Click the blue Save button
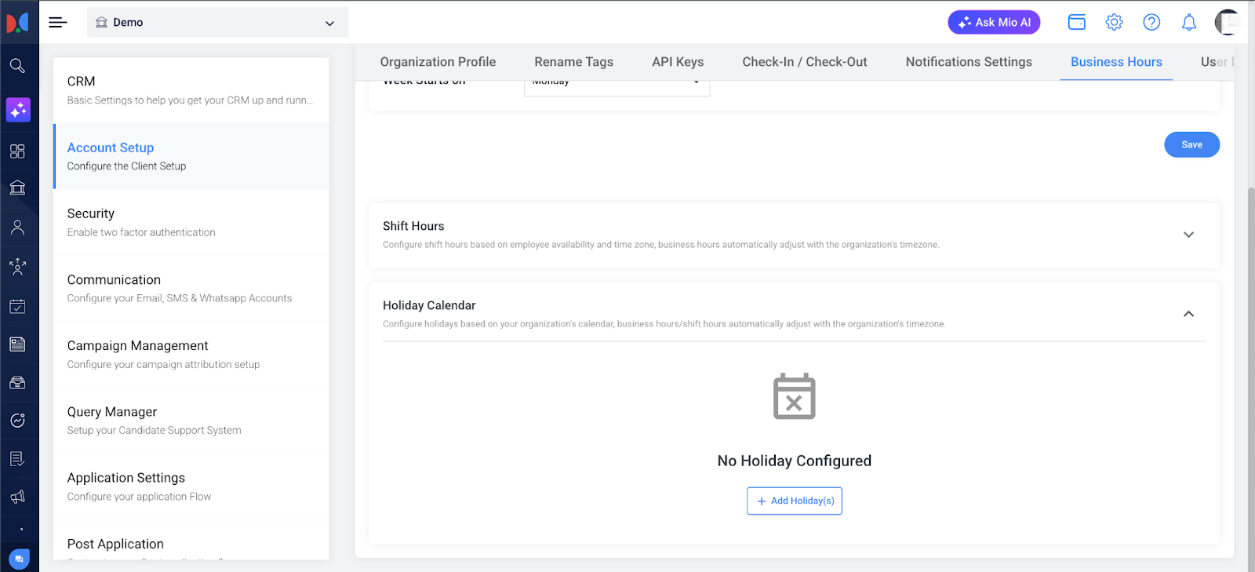The image size is (1255, 572). (x=1191, y=144)
